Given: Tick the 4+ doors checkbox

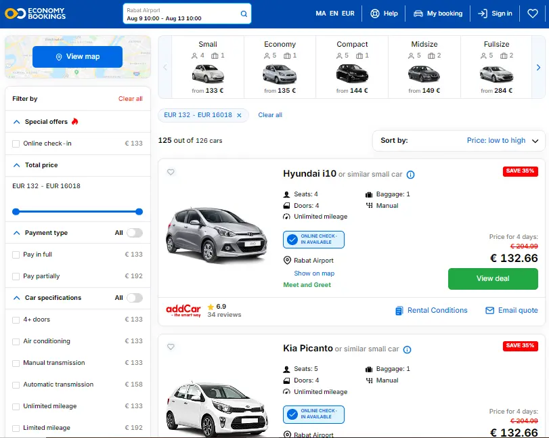Looking at the screenshot, I should [16, 320].
